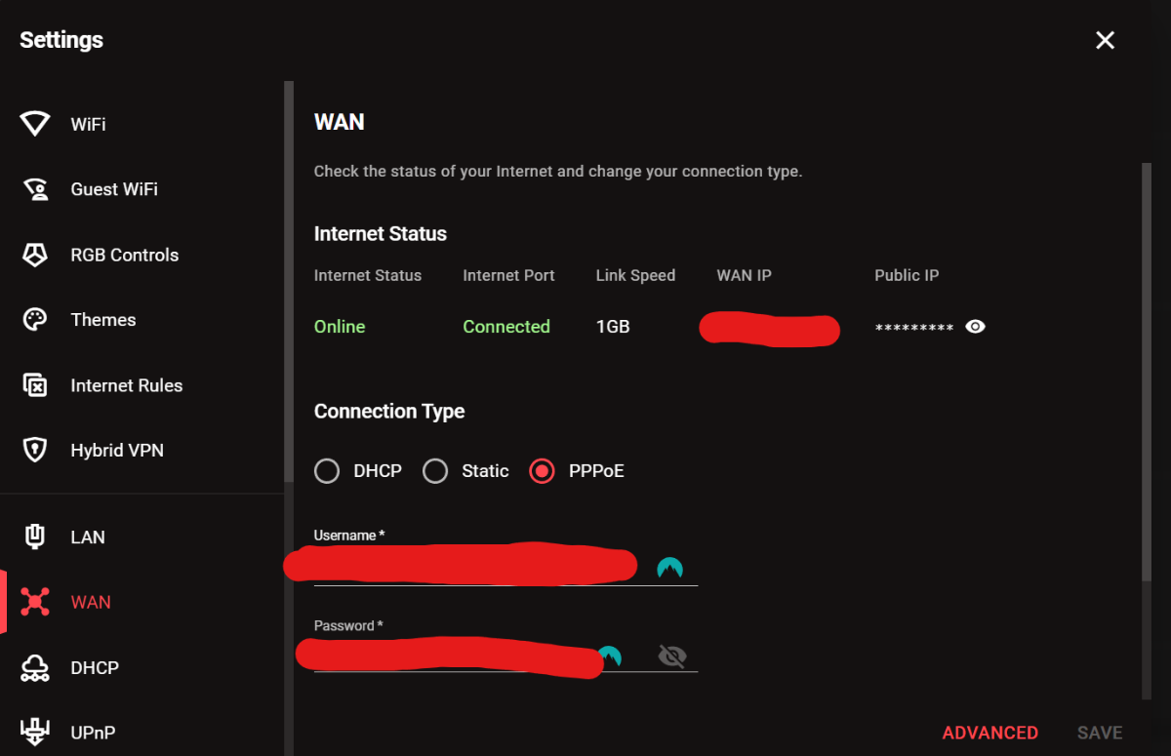Click the NordPass icon in Username field

pyautogui.click(x=669, y=568)
